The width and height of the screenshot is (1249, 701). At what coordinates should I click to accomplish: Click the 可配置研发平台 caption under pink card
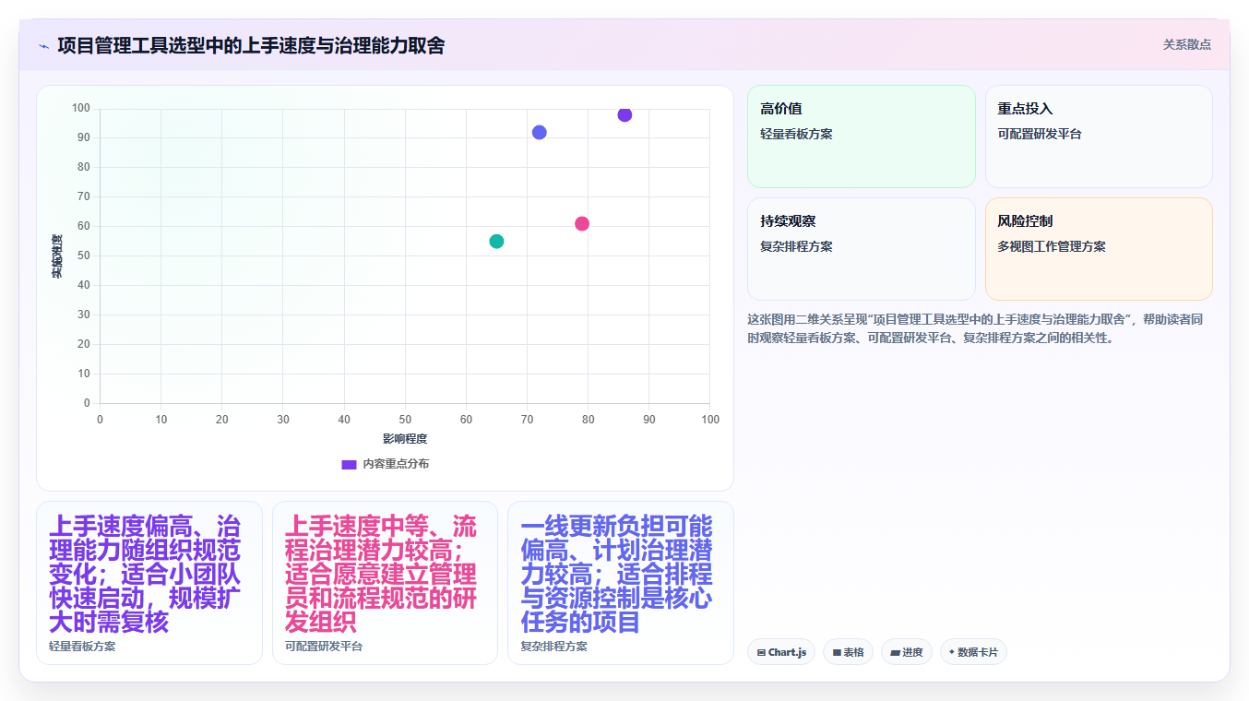[324, 647]
